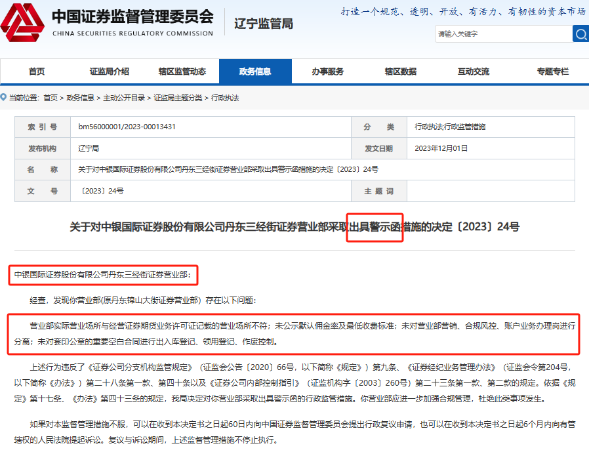This screenshot has height=452, width=589.
Task: Click the bold article headline
Action: pyautogui.click(x=294, y=227)
